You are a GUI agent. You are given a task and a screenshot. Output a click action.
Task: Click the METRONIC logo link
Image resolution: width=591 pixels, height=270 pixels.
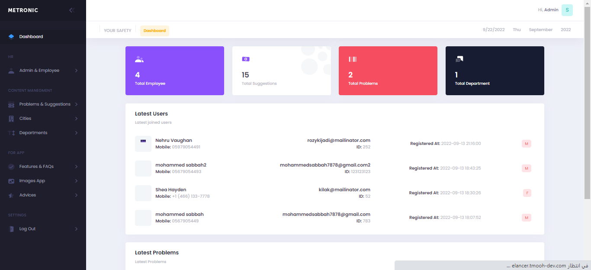23,10
